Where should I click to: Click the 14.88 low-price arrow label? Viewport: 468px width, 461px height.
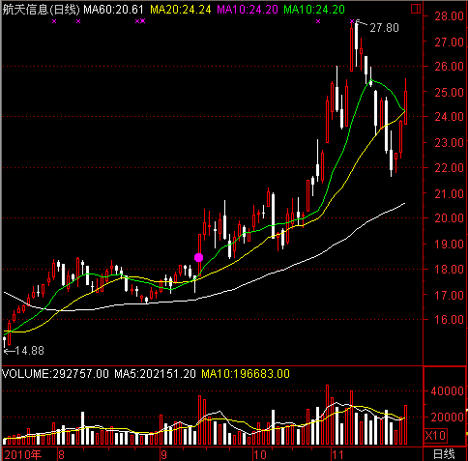(x=24, y=351)
